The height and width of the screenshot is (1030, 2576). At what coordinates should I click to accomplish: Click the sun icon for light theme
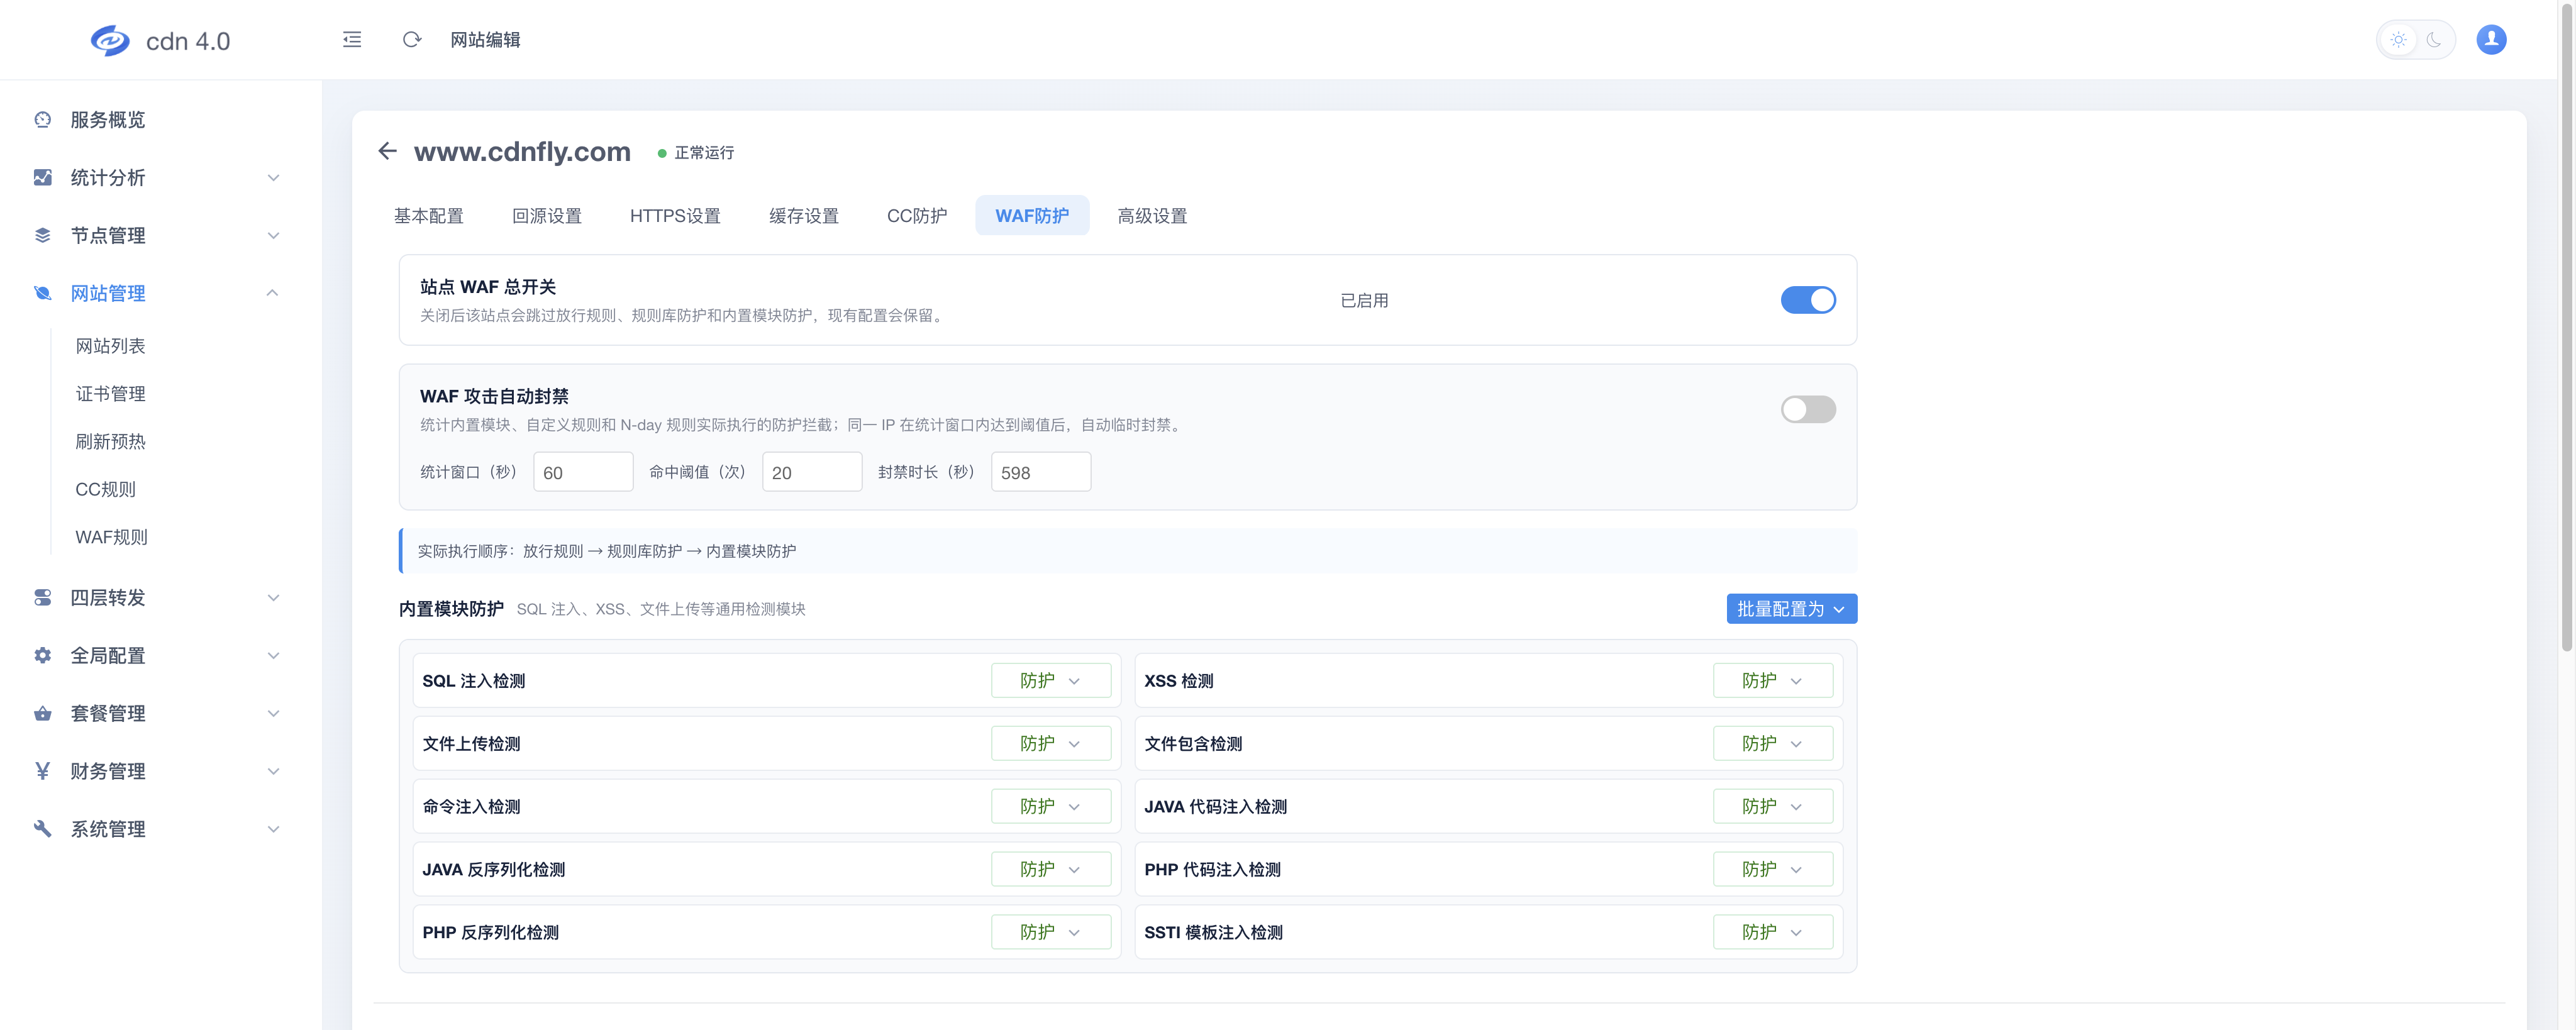coord(2398,40)
